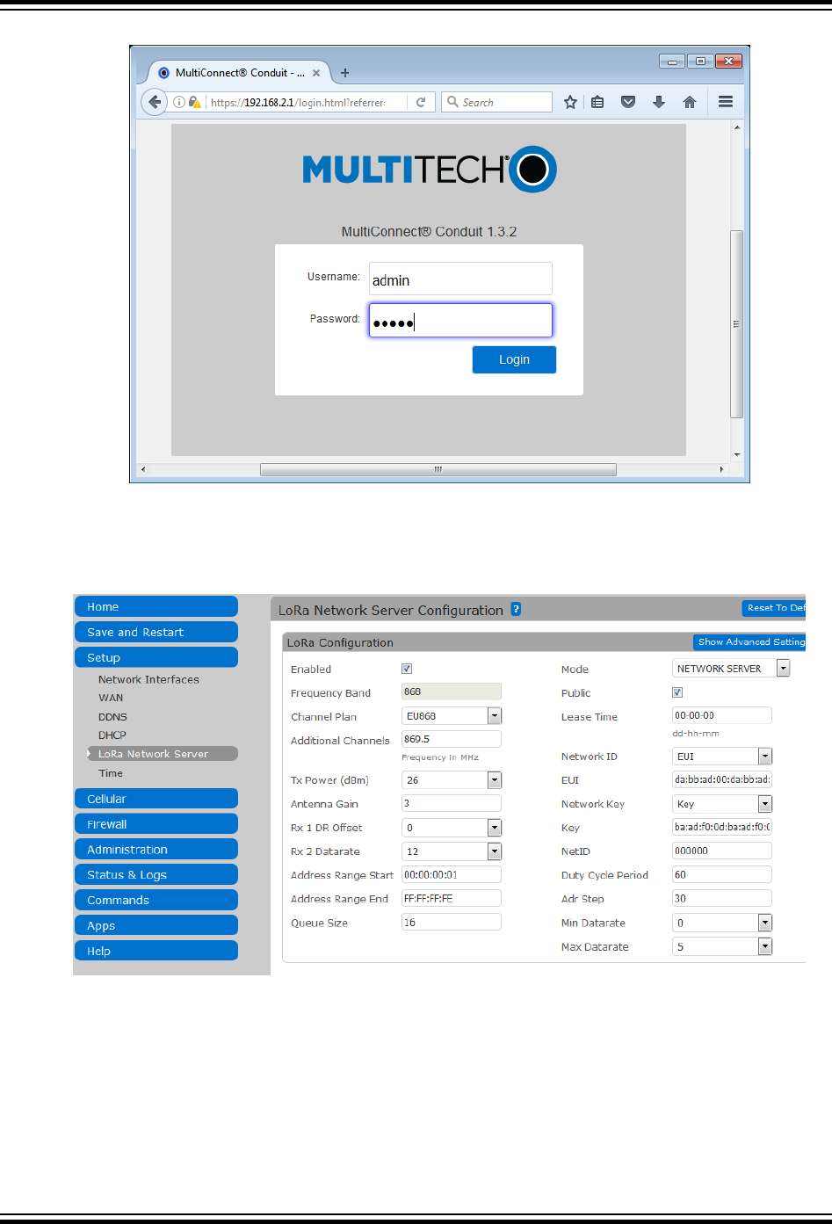Click the LoRa configuration help question icon
The image size is (832, 1224).
tap(517, 609)
